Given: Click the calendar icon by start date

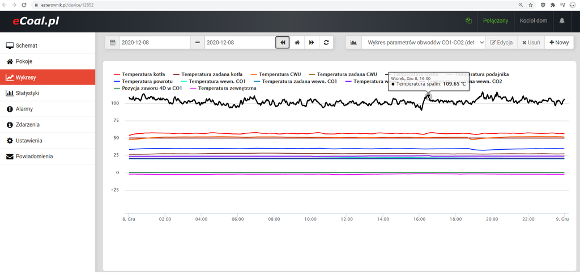Looking at the screenshot, I should point(113,43).
